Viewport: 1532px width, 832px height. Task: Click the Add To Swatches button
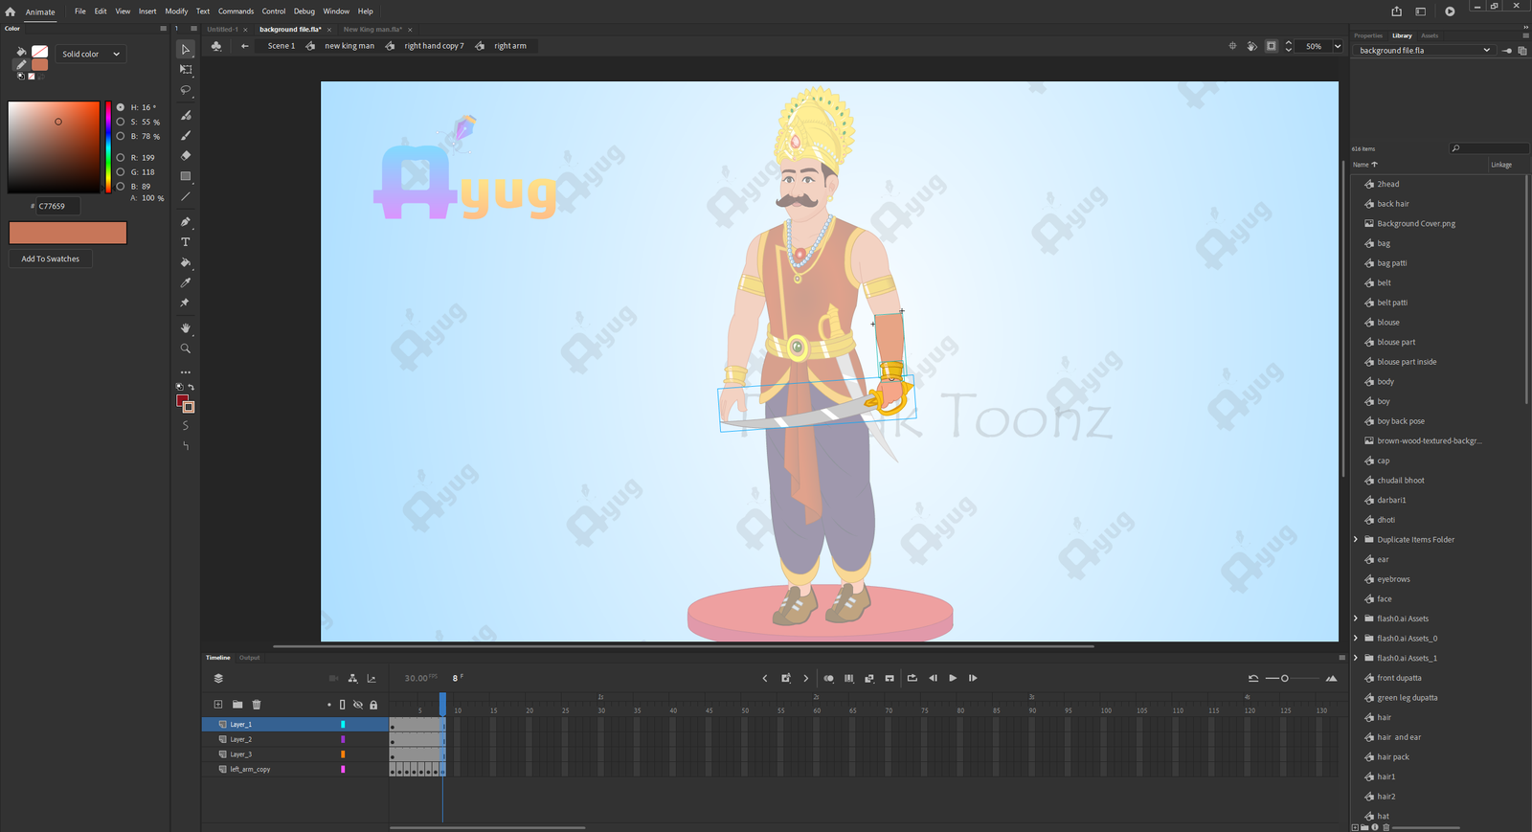coord(51,259)
